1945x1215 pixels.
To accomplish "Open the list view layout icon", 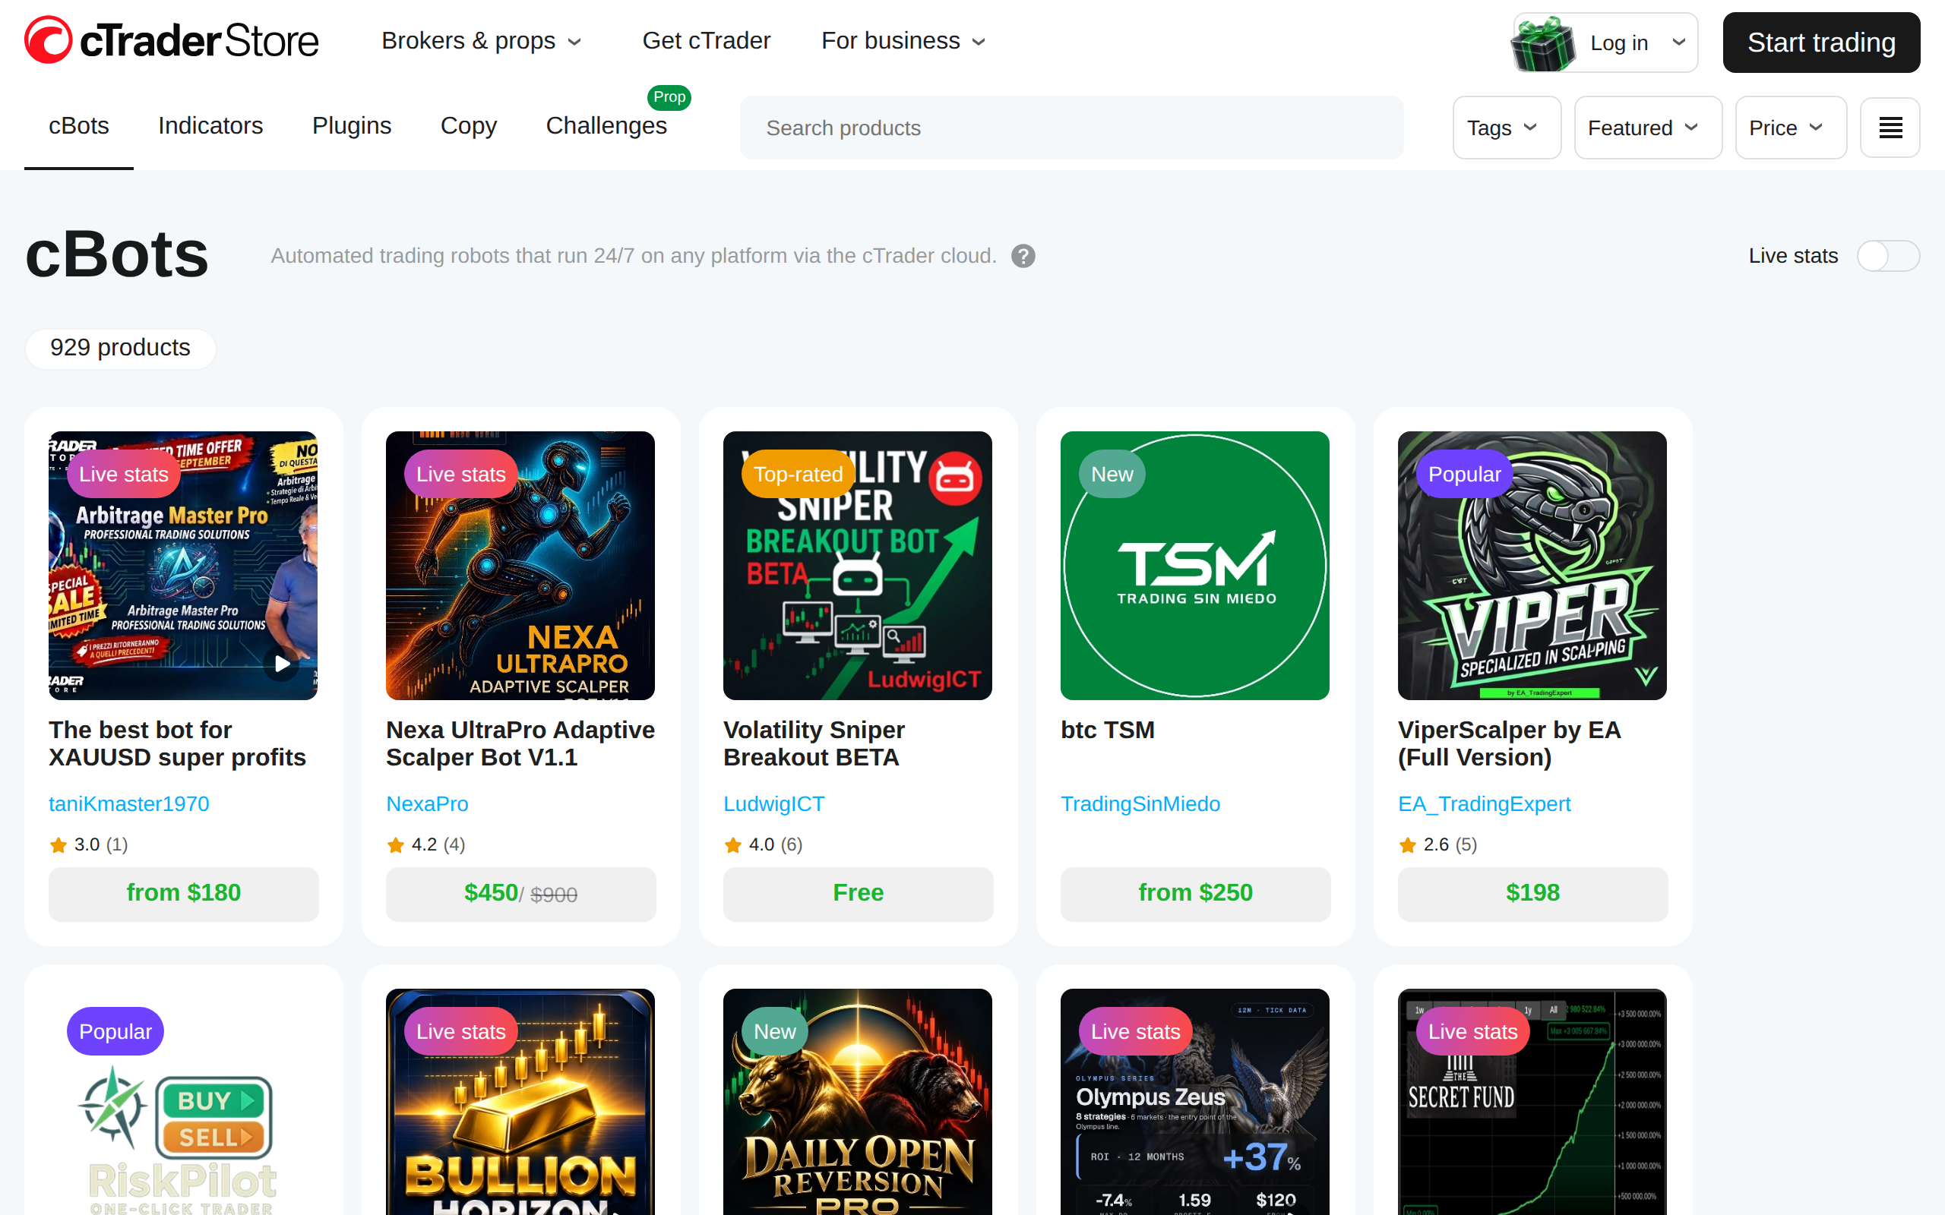I will [x=1890, y=128].
